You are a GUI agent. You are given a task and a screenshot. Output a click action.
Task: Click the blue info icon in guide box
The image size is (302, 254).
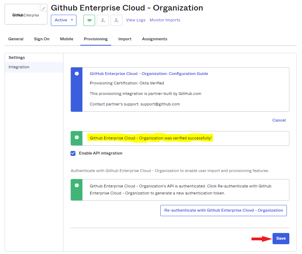pos(76,74)
